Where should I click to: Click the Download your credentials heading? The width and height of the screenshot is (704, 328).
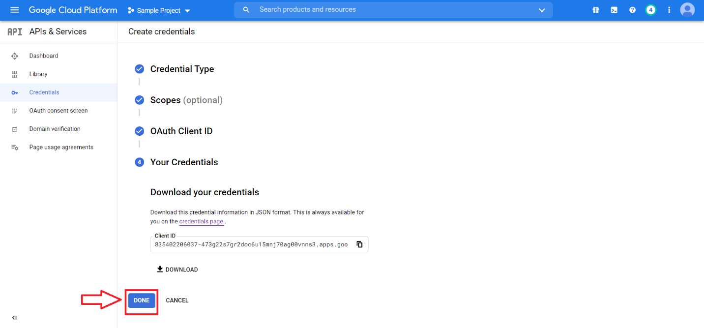(205, 192)
